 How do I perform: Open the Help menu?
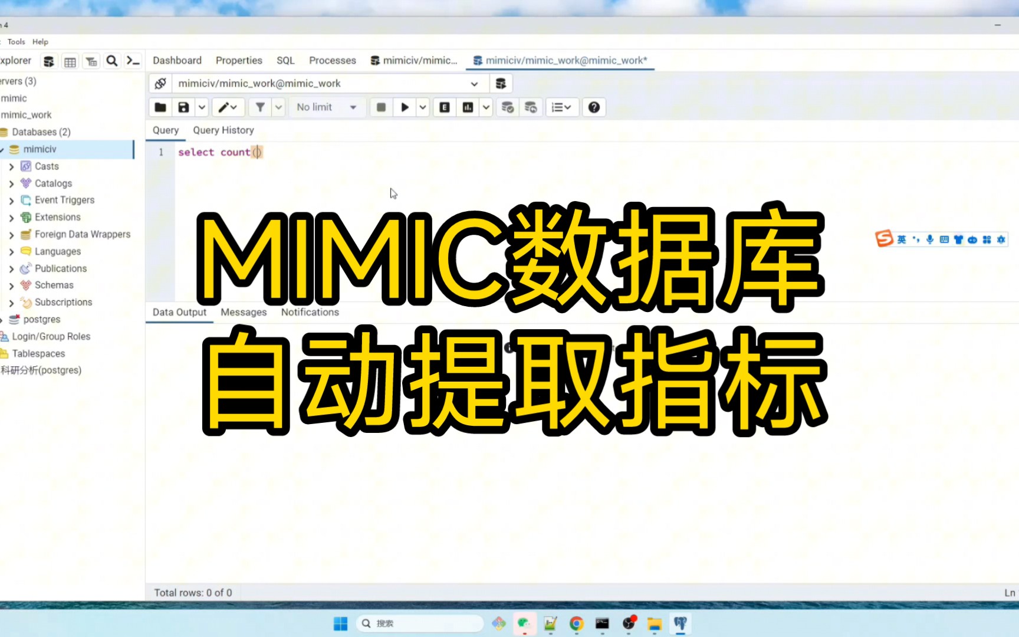(x=40, y=42)
